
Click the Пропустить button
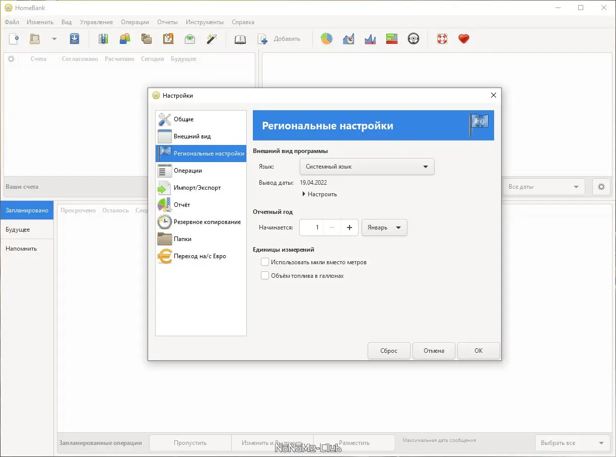[x=190, y=443]
